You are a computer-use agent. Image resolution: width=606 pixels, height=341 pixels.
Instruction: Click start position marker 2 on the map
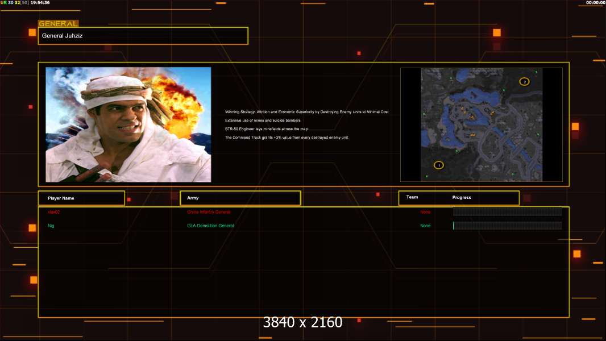(525, 81)
